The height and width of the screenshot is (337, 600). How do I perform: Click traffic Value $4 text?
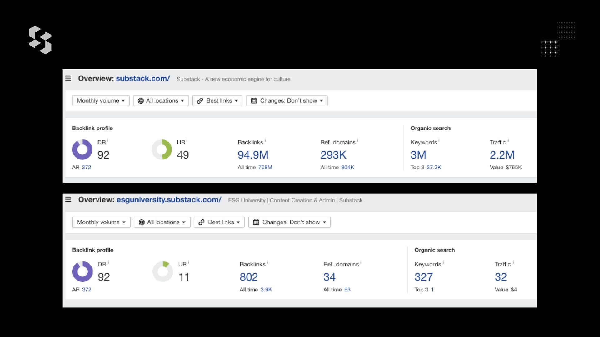pos(506,290)
